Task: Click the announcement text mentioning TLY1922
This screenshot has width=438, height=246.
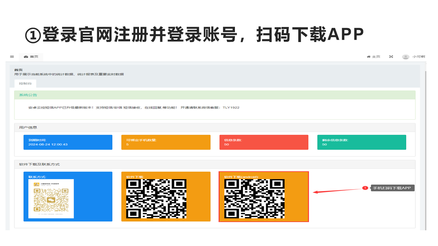Action: pos(134,108)
